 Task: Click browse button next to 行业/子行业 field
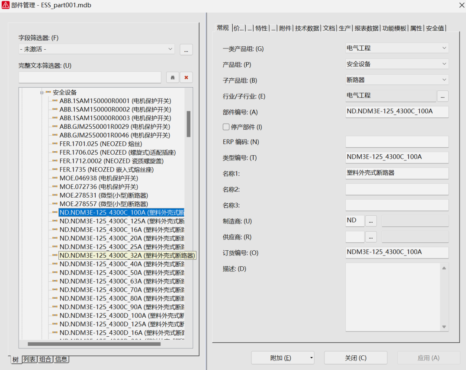[x=442, y=96]
